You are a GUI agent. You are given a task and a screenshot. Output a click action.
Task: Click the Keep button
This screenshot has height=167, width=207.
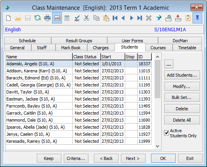[x=49, y=158]
